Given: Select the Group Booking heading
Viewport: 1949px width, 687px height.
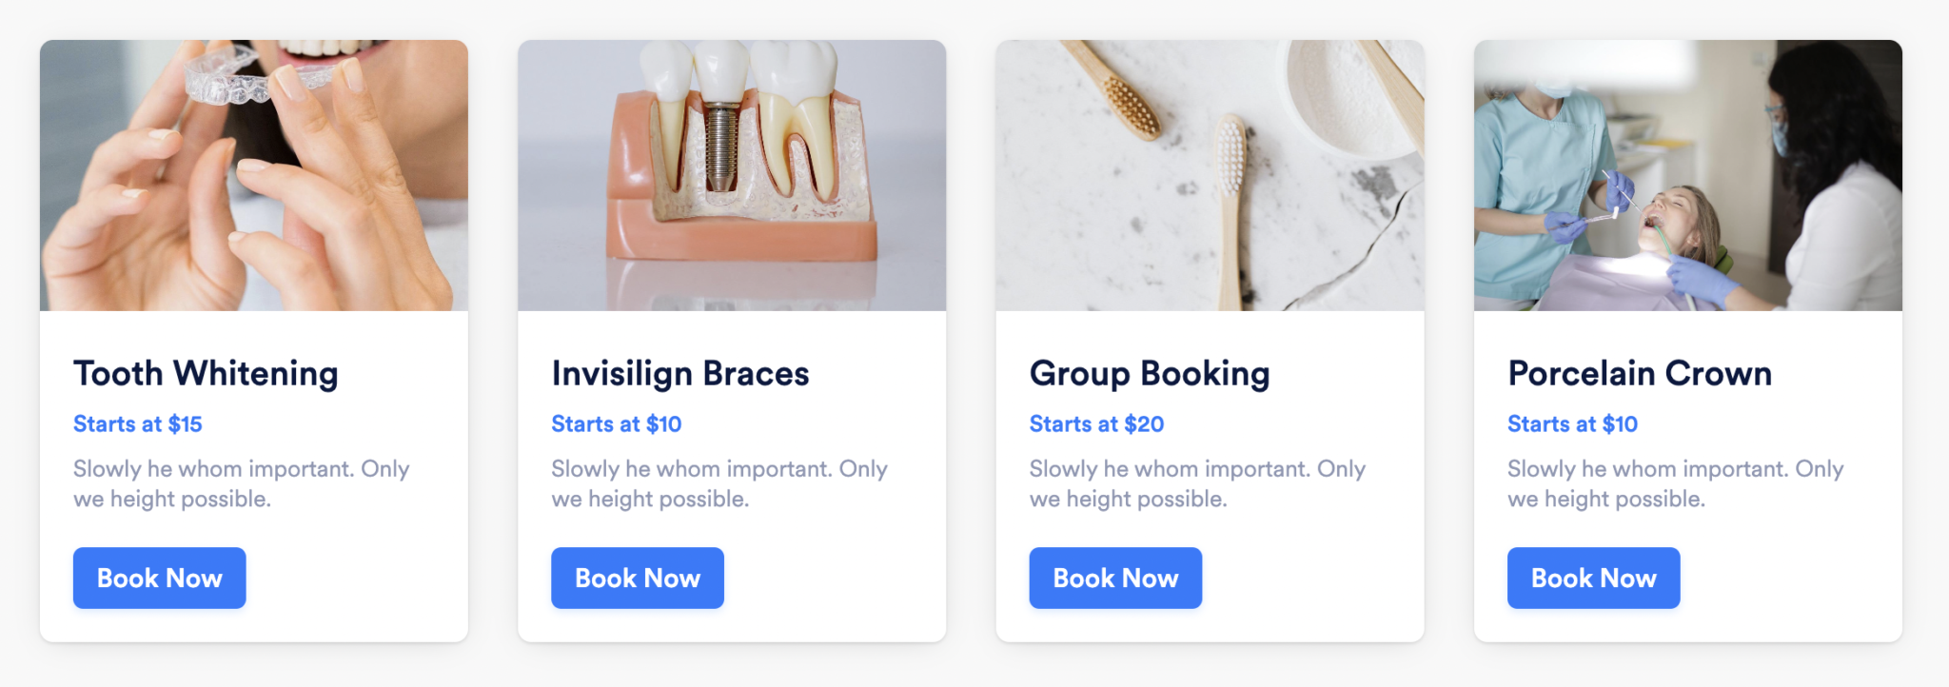Looking at the screenshot, I should click(1150, 373).
